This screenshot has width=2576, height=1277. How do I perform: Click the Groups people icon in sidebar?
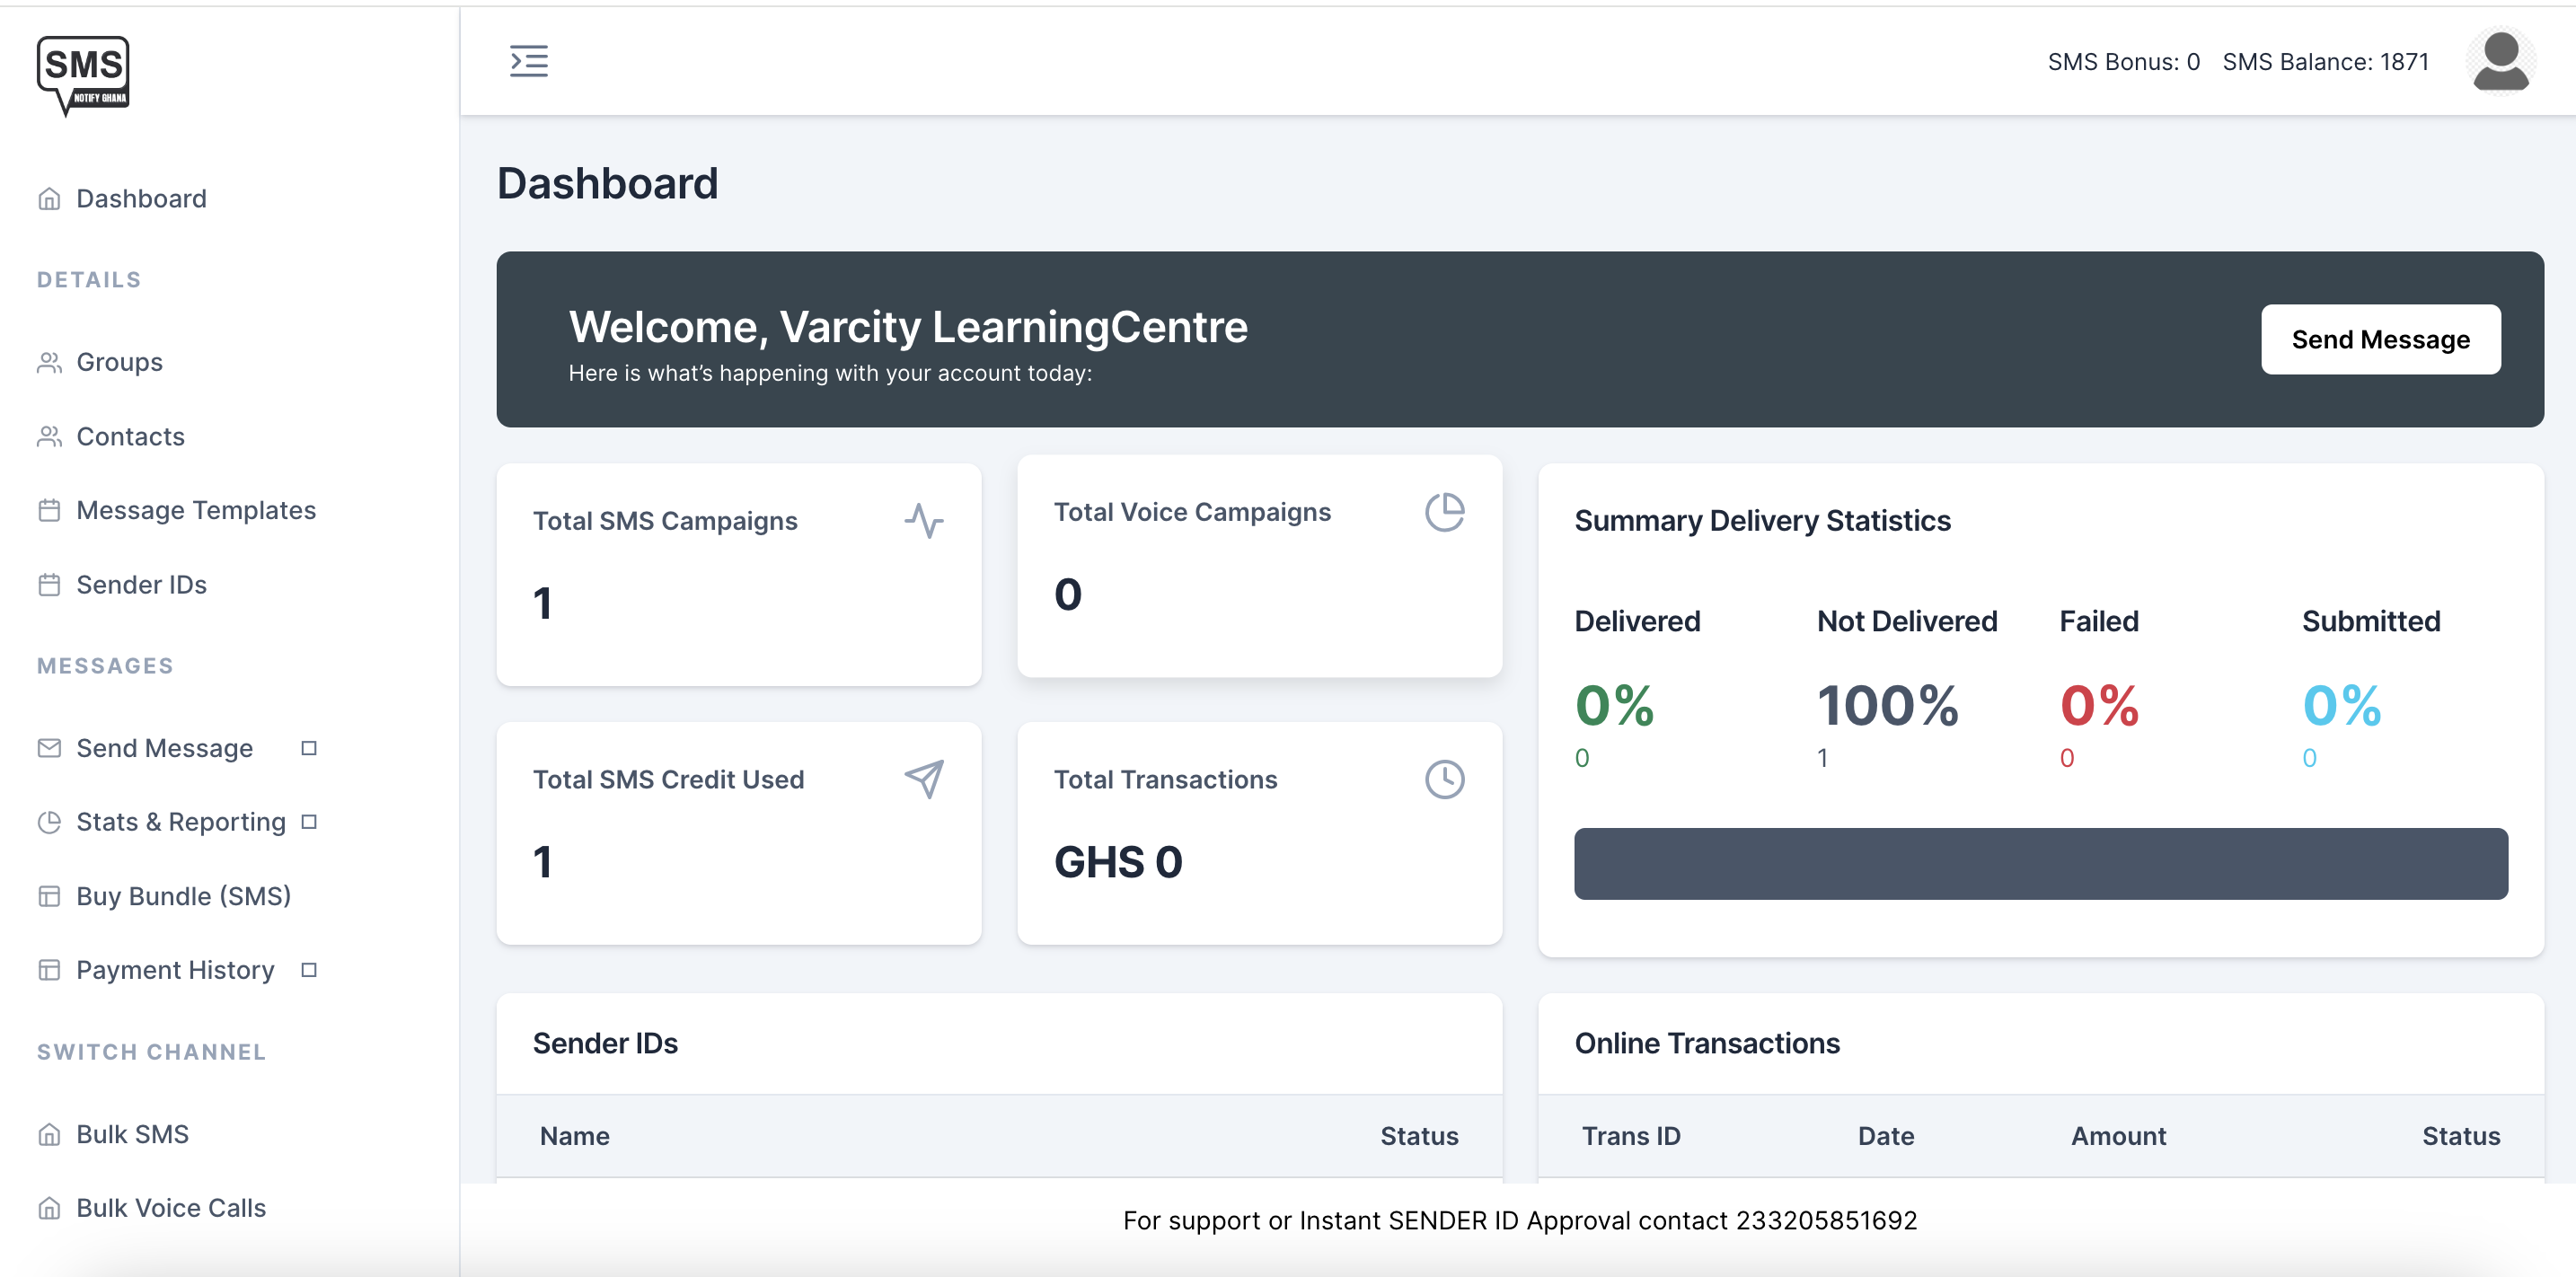click(x=49, y=362)
